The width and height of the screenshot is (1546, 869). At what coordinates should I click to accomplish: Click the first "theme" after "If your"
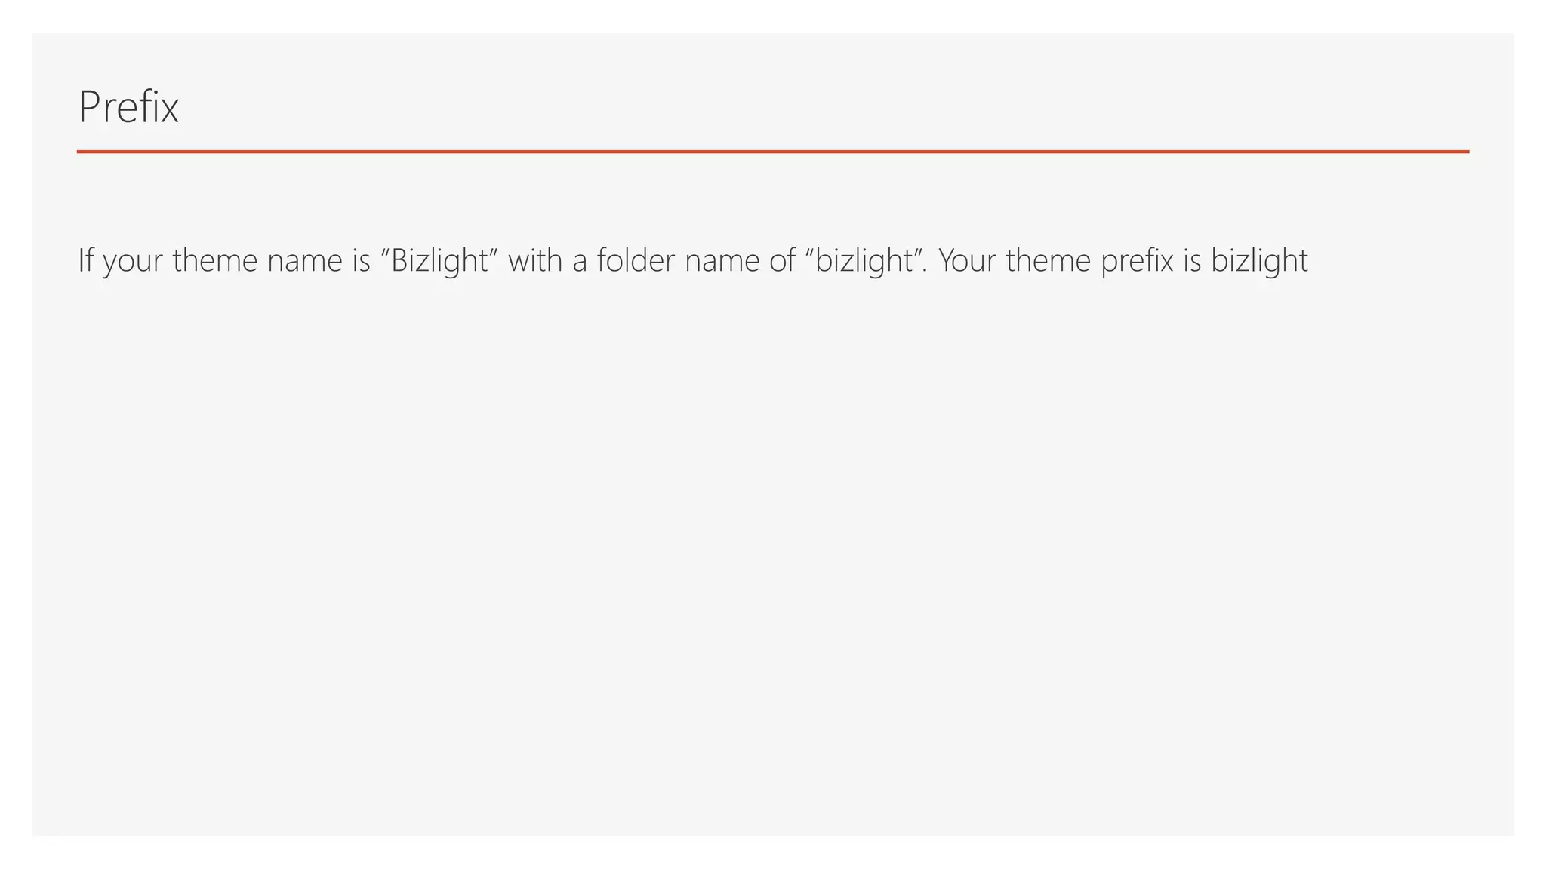coord(215,260)
